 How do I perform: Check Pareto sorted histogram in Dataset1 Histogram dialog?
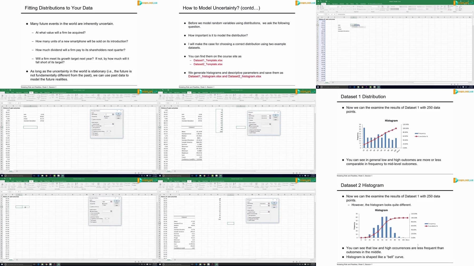tap(249, 130)
